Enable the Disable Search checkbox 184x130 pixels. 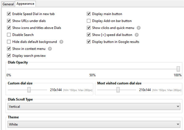tap(9, 35)
